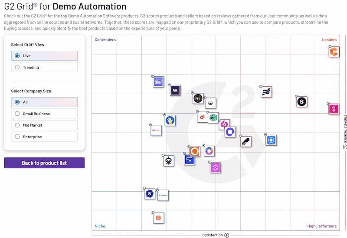Click the robot face product icon
This screenshot has height=238, width=347.
[168, 161]
